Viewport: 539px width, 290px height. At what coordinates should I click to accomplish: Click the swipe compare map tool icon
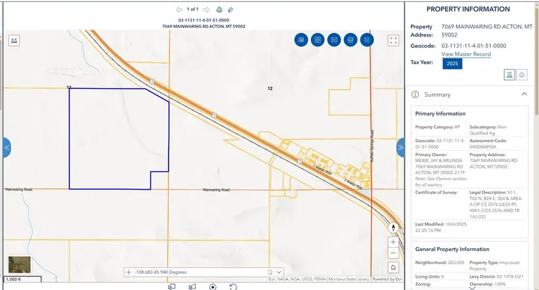click(334, 40)
